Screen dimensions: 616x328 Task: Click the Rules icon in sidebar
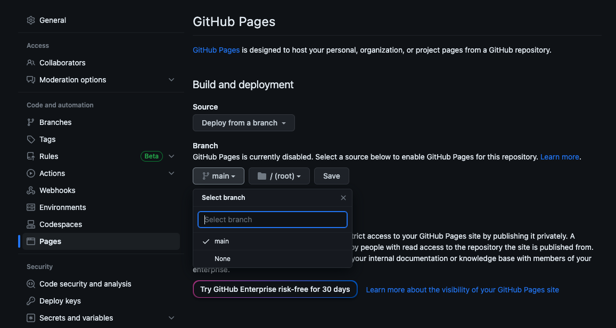(x=31, y=156)
